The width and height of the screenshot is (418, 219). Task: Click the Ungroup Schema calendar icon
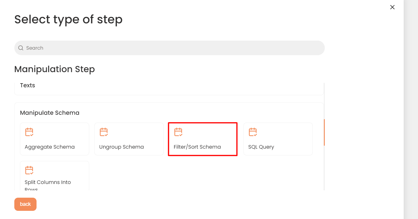[x=104, y=132]
